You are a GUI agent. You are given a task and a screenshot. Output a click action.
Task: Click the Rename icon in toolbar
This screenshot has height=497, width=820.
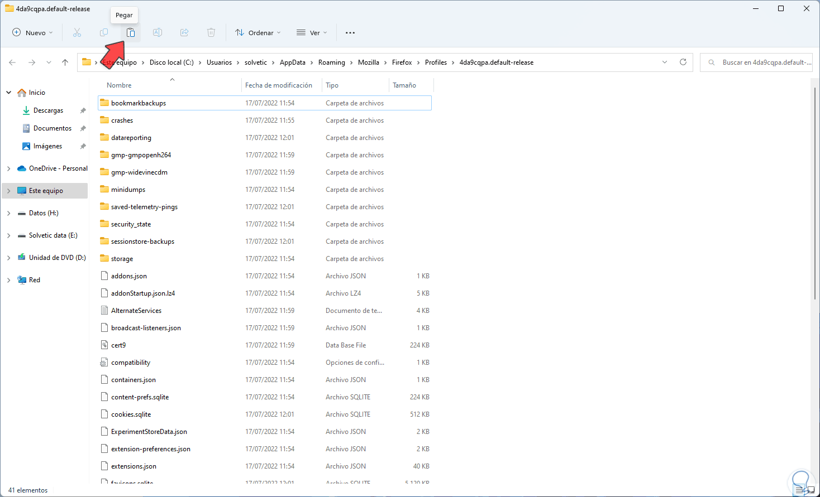point(158,33)
